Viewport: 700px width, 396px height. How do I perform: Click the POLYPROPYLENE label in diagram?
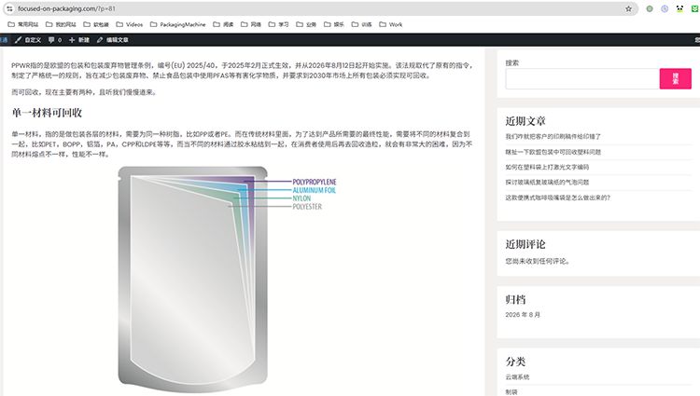tap(315, 182)
